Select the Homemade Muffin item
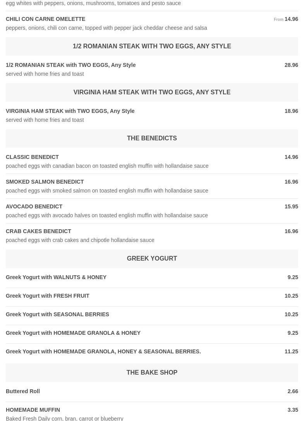This screenshot has width=304, height=421. 33,410
